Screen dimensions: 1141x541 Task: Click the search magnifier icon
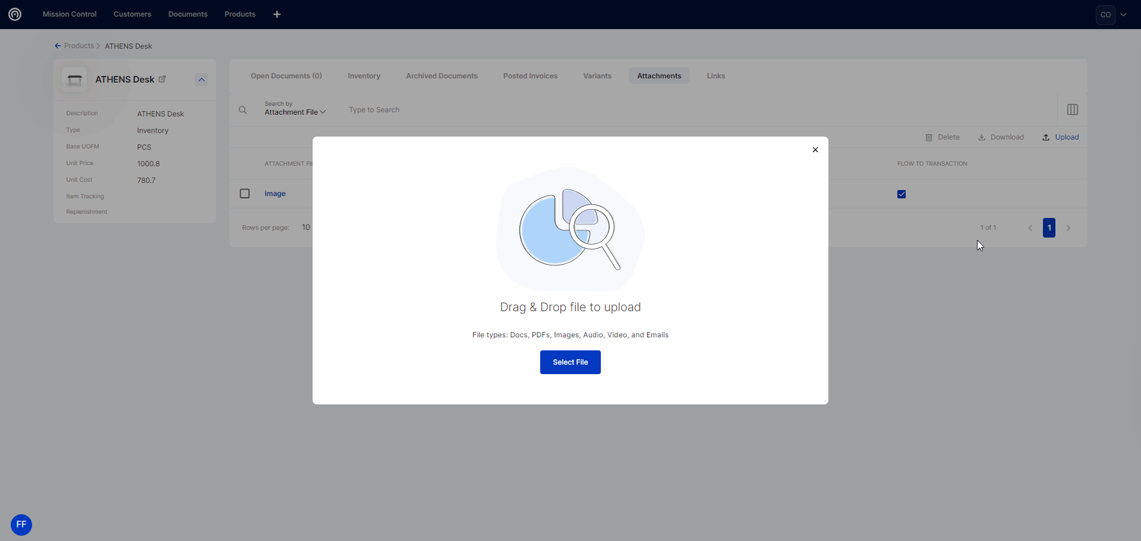pos(242,110)
